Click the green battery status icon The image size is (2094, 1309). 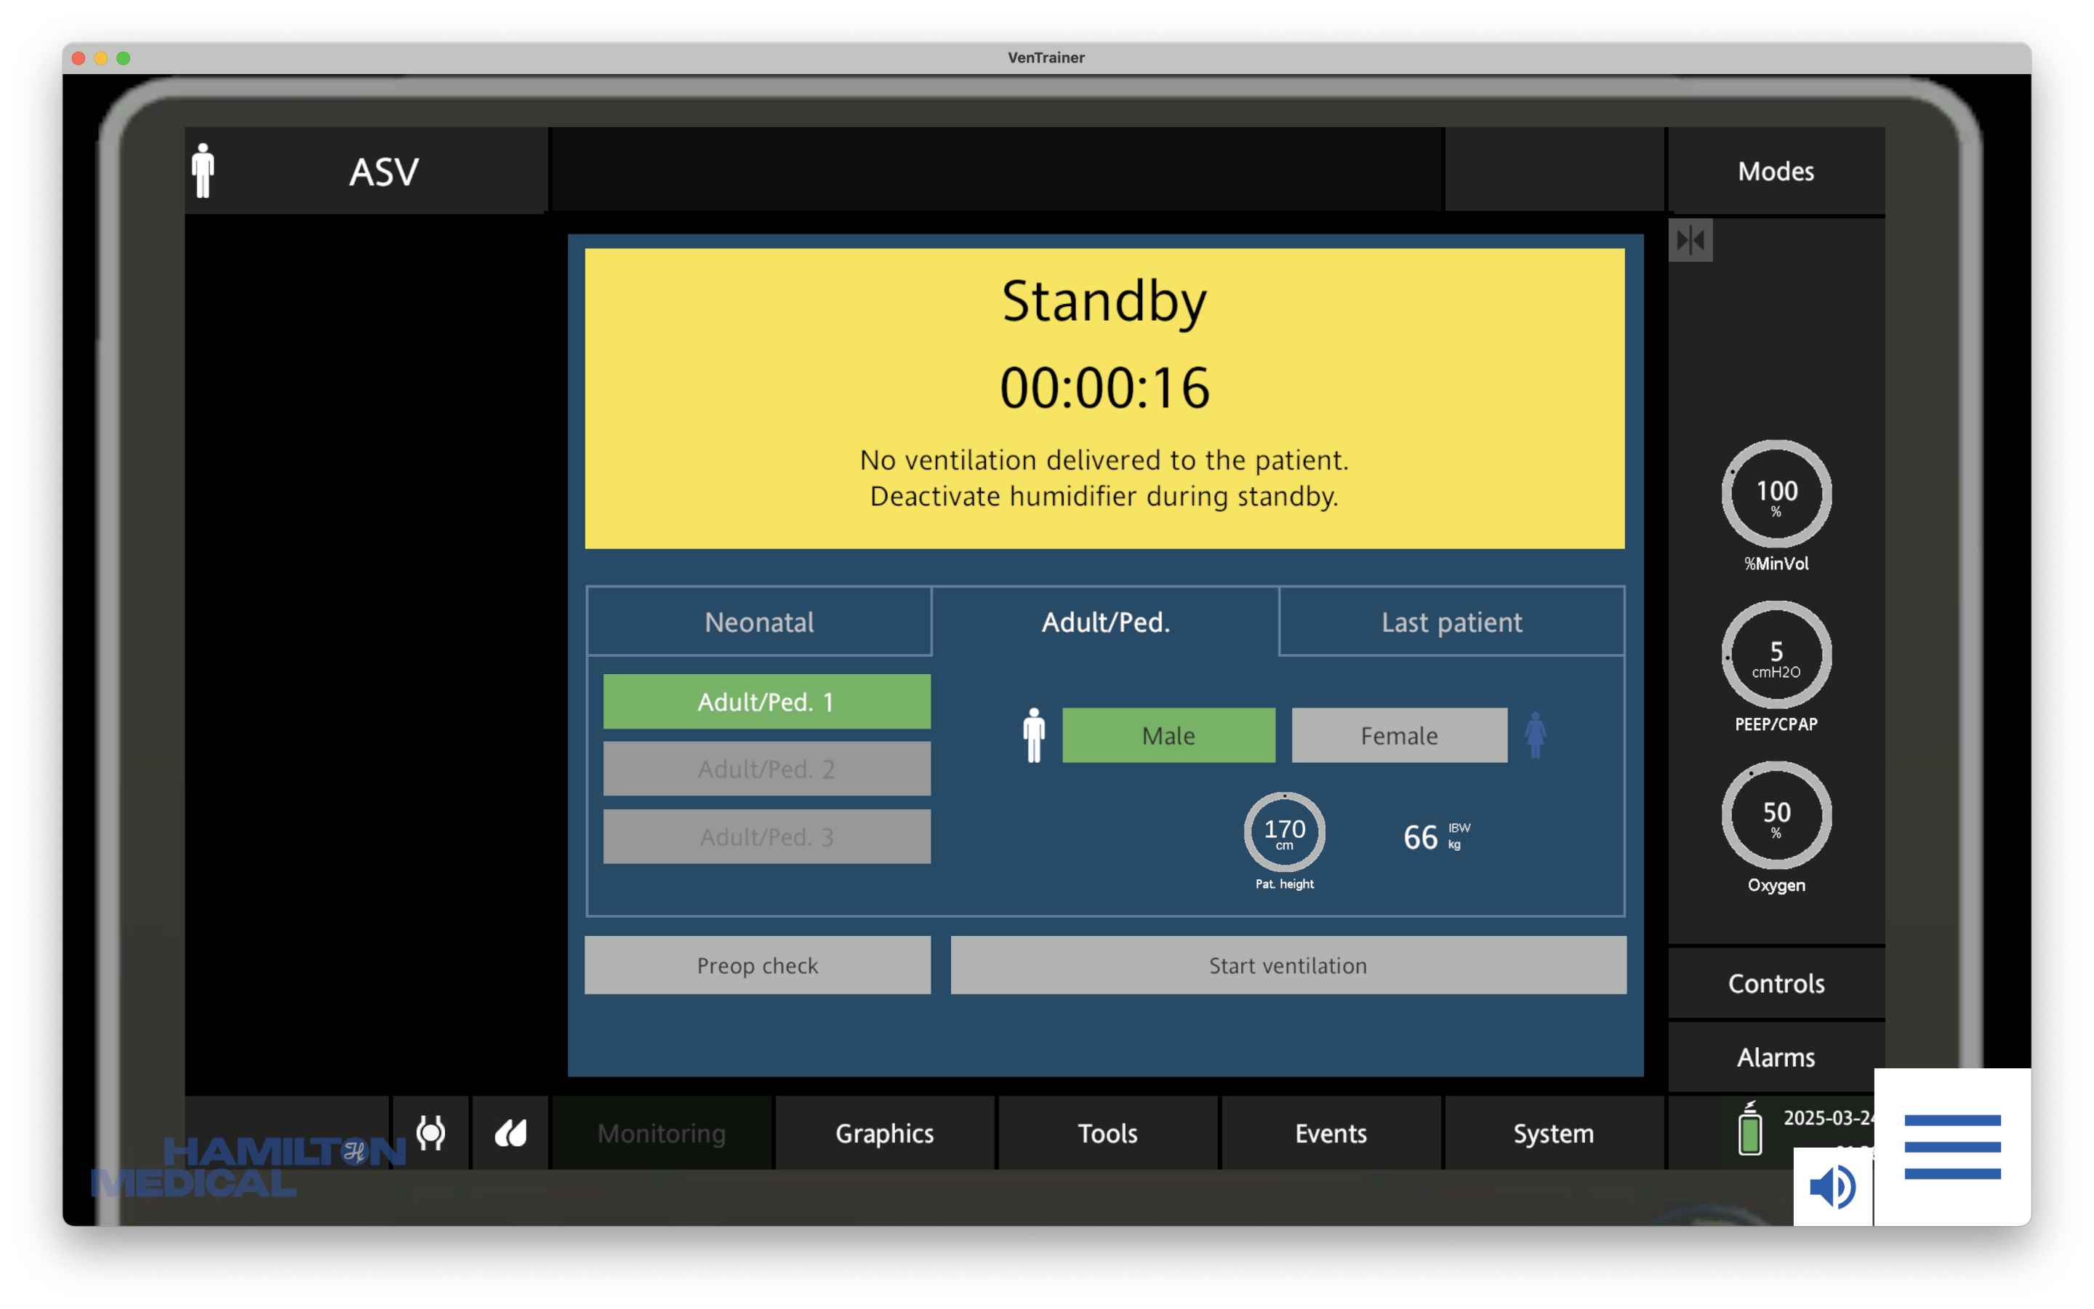tap(1749, 1129)
